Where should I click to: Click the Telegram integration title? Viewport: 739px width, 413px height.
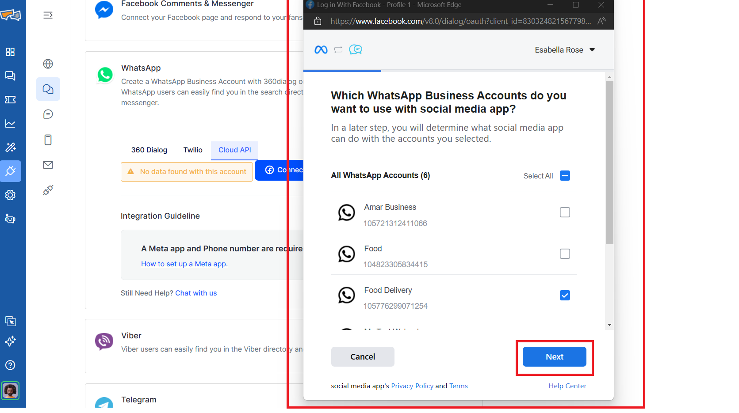[x=139, y=400]
